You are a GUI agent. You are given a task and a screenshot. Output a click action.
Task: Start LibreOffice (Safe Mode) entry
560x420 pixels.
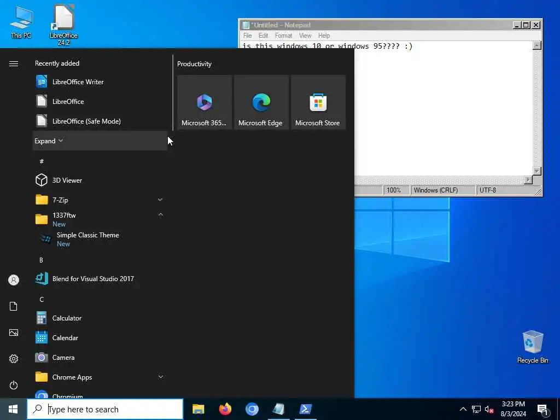coord(100,121)
